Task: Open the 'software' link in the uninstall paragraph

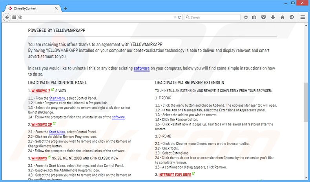Action: 142,68
